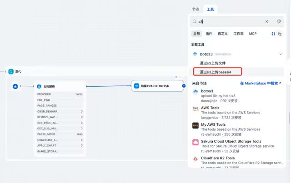
Task: Open Sakura Cloud Object Storage Tools title
Action: click(x=231, y=141)
